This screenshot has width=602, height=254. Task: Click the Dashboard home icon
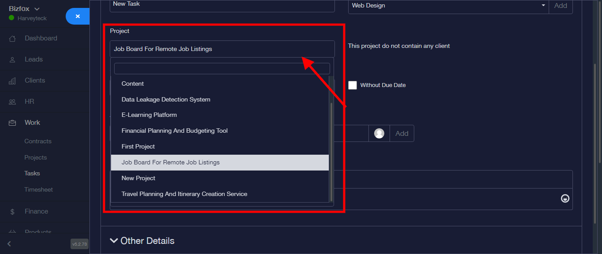coord(12,38)
